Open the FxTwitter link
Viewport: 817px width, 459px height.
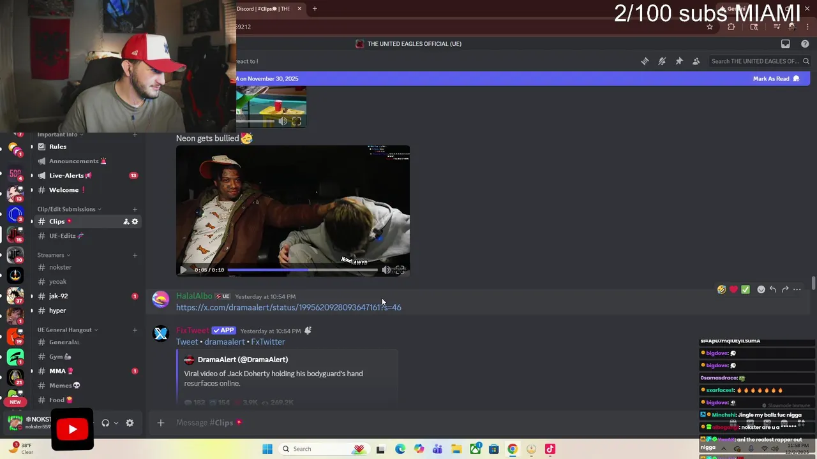coord(267,342)
